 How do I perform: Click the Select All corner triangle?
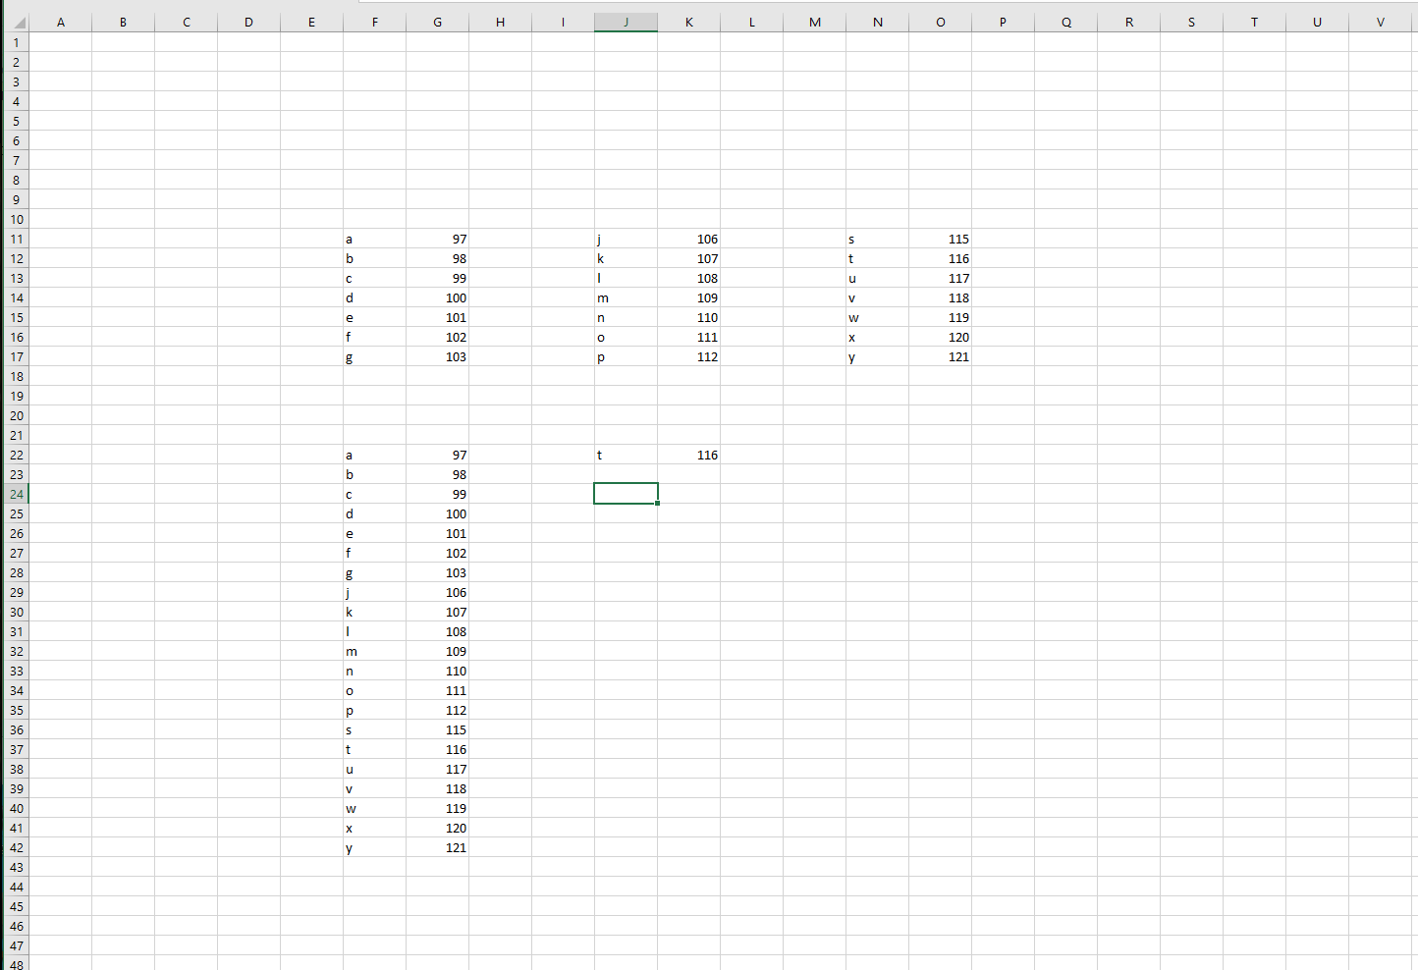coord(15,22)
